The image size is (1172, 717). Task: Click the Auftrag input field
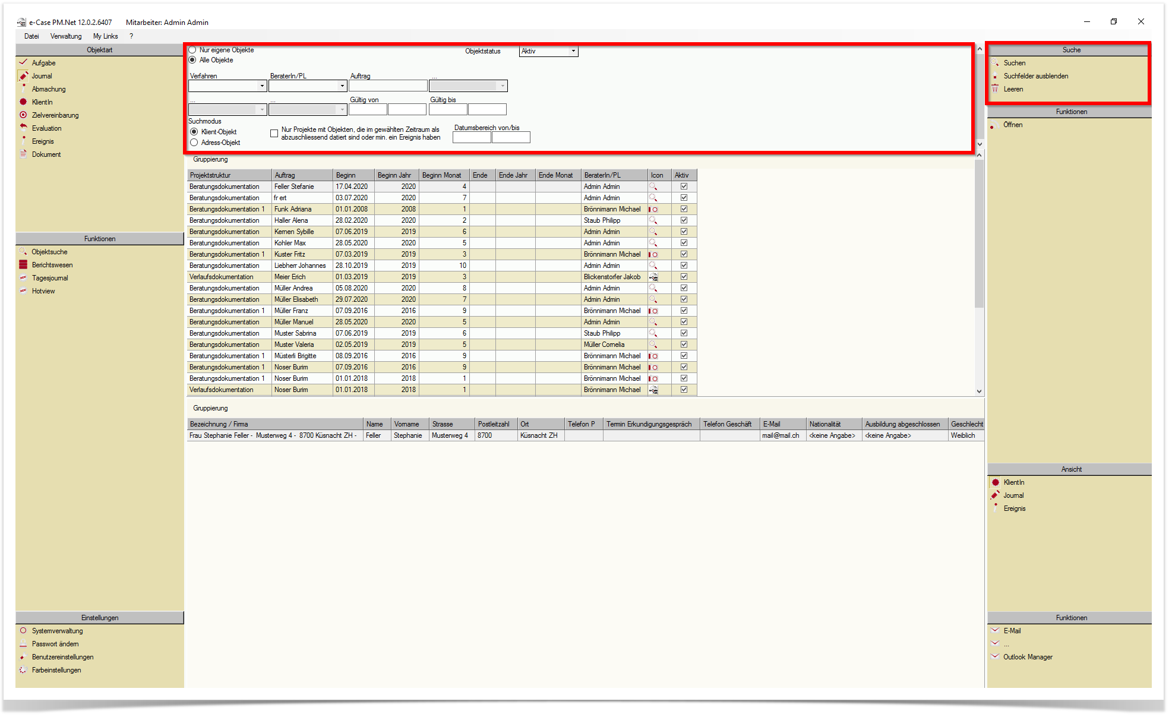(x=388, y=86)
